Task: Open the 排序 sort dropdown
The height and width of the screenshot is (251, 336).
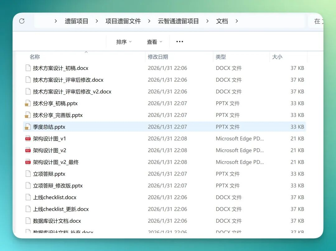Action: pos(124,42)
